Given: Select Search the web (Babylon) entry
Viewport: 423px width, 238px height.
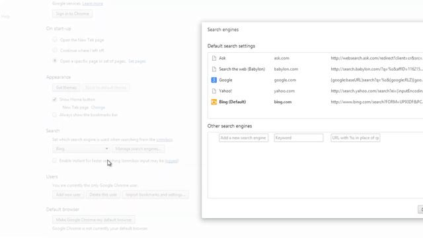Looking at the screenshot, I should point(242,69).
